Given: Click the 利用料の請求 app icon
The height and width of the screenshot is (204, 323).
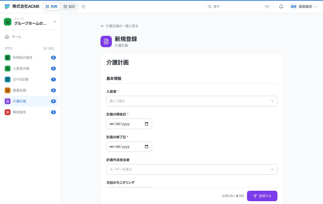Looking at the screenshot, I should [8, 57].
